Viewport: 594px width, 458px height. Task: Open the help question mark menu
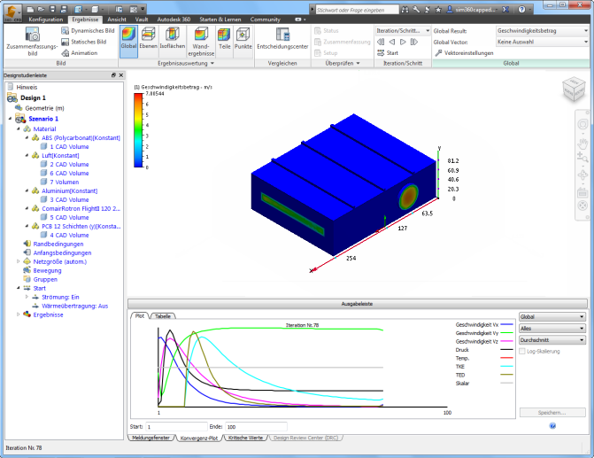[x=522, y=10]
